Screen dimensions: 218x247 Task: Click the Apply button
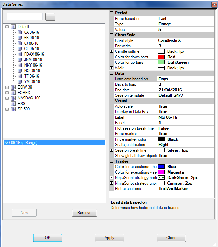[x=110, y=238]
